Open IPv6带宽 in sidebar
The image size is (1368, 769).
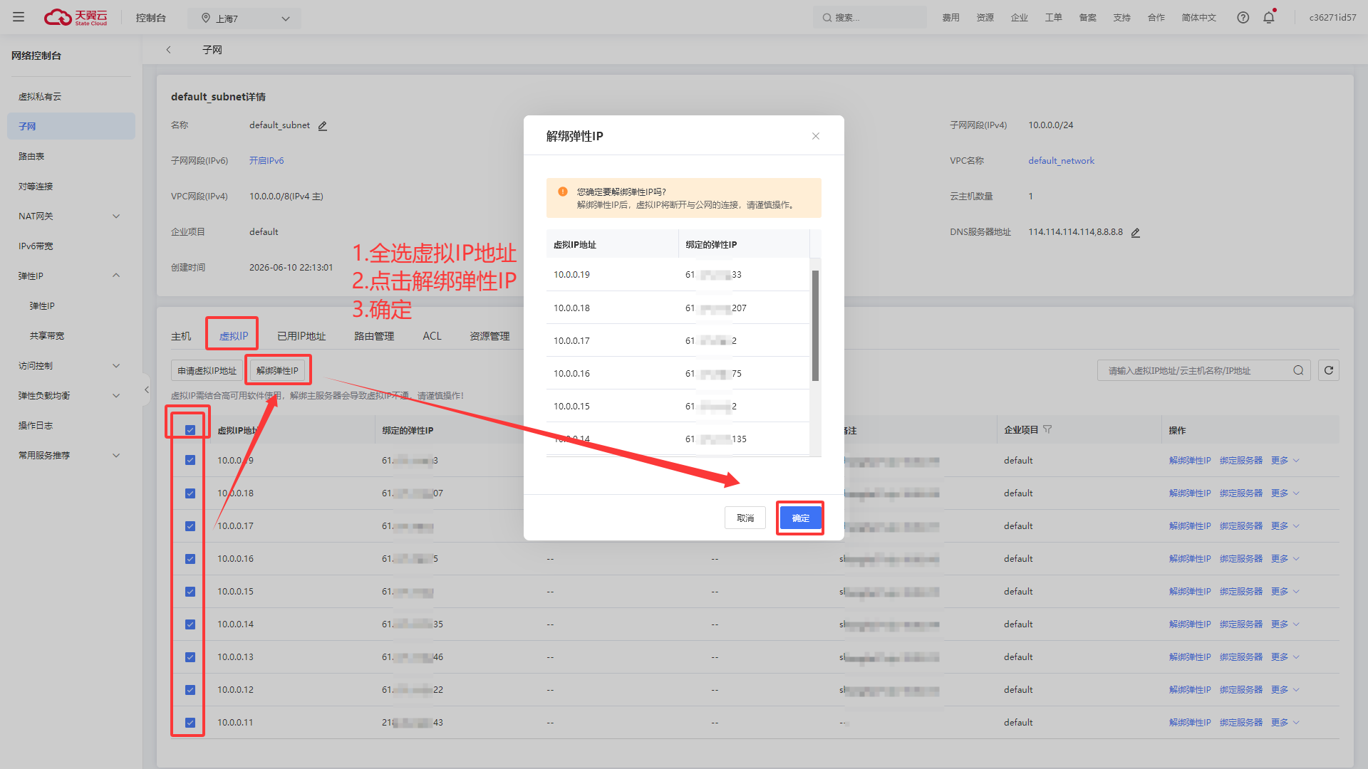[36, 246]
